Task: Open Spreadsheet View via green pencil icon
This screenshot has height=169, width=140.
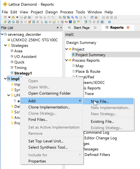Action: point(5,22)
